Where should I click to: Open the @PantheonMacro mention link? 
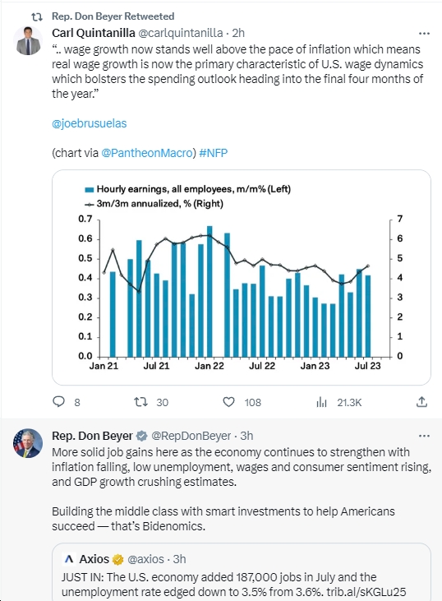point(147,153)
